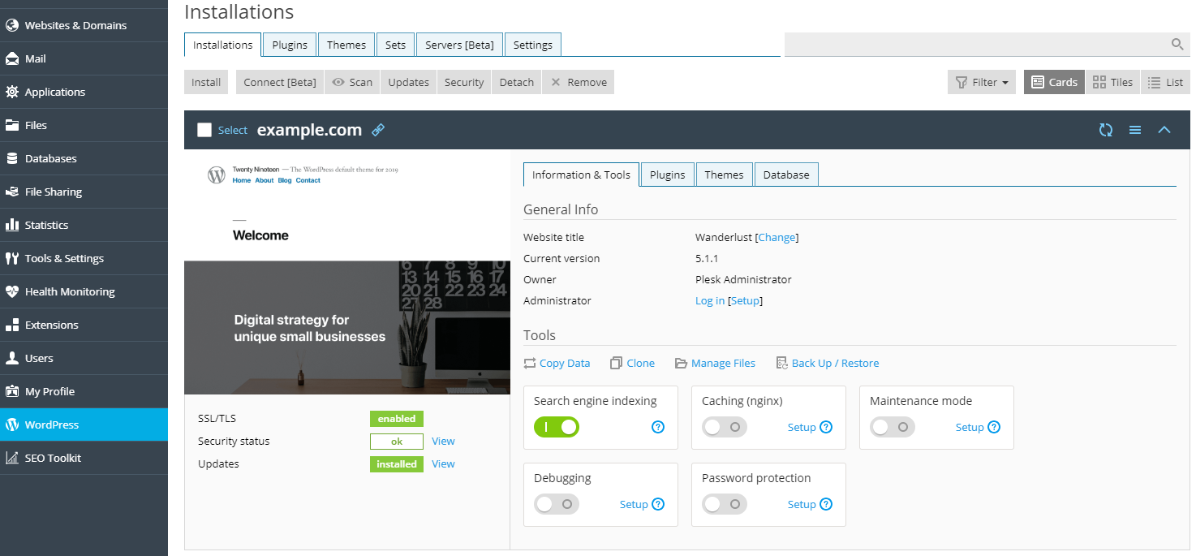The height and width of the screenshot is (556, 1196).
Task: Open the Filter dropdown
Action: (982, 82)
